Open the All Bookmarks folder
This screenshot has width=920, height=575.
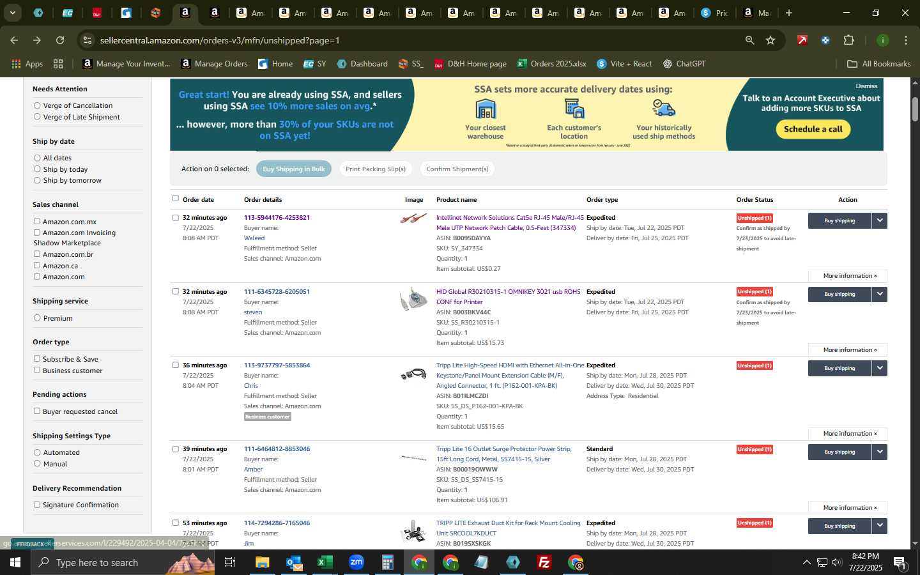[878, 64]
